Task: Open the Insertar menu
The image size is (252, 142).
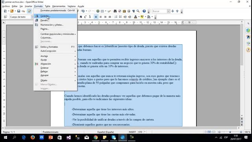Action: coord(28,6)
